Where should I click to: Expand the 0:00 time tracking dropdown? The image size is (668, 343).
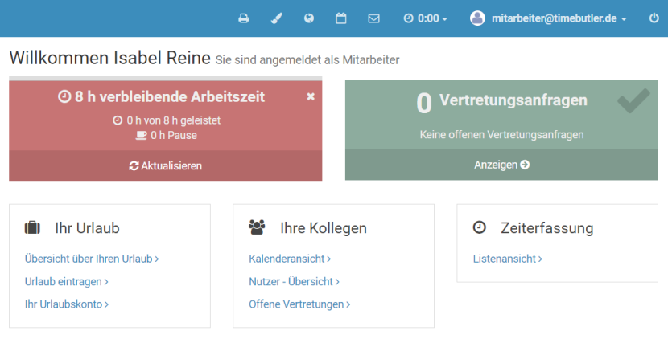[425, 18]
